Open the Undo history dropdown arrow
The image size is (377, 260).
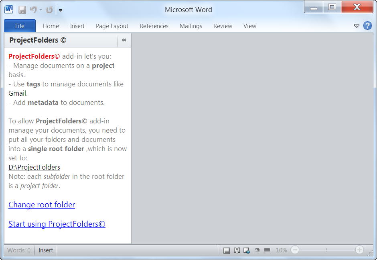pos(41,10)
